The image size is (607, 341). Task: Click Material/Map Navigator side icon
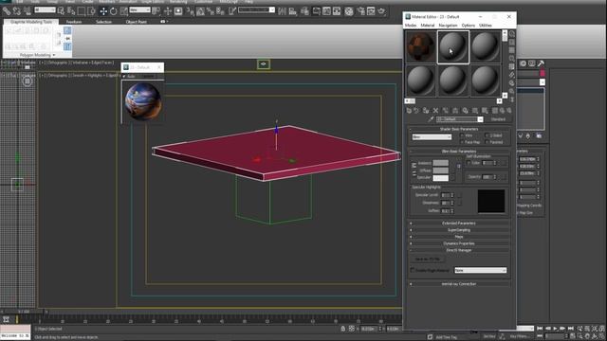coord(512,99)
